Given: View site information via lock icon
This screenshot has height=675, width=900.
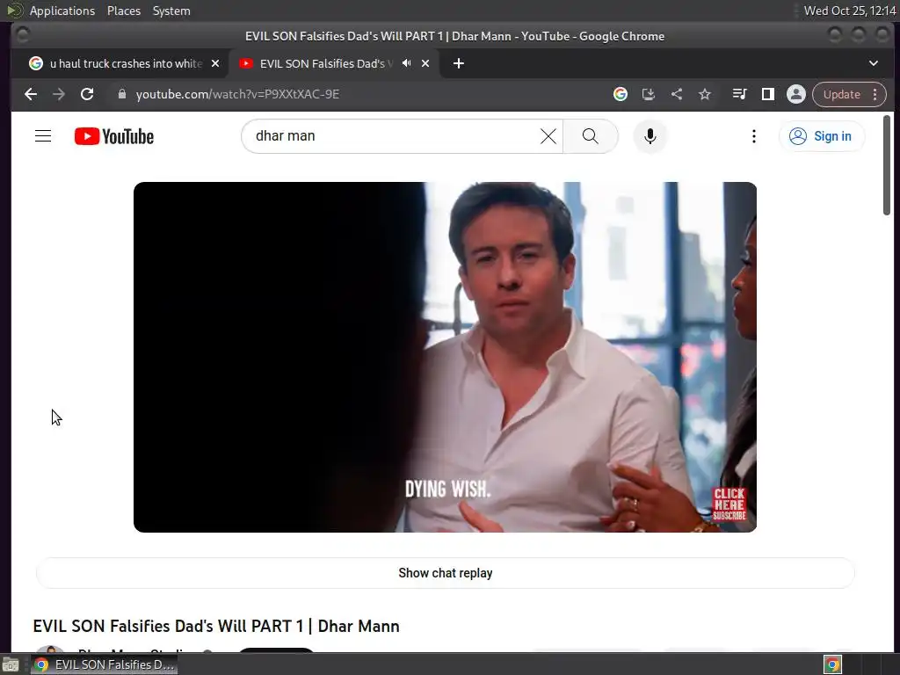Looking at the screenshot, I should 121,94.
